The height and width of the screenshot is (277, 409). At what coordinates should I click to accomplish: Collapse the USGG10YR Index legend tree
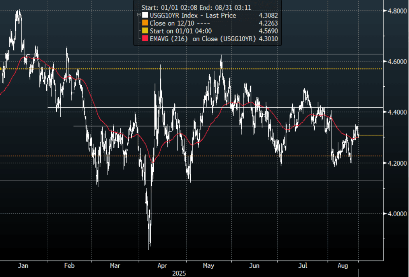pyautogui.click(x=139, y=15)
